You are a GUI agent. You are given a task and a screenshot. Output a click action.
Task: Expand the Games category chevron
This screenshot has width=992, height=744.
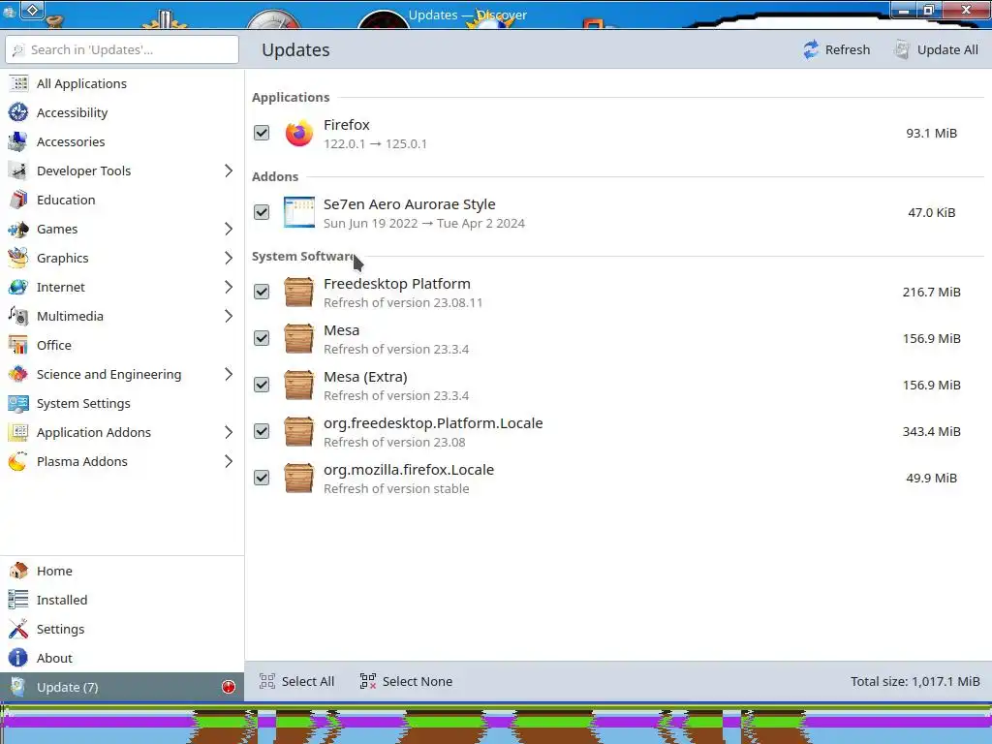click(x=229, y=229)
